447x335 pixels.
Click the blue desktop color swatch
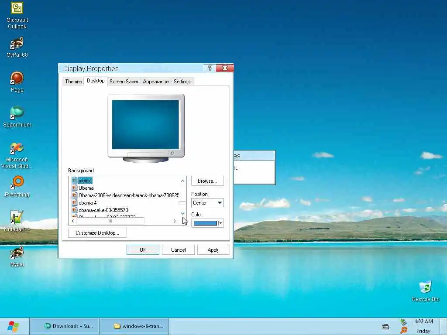tap(205, 223)
